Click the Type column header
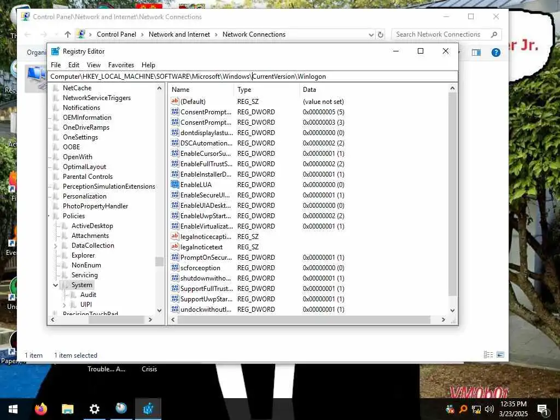The image size is (560, 420). click(267, 90)
